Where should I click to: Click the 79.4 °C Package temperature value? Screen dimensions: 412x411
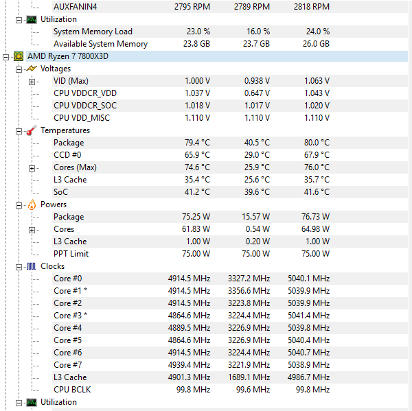pos(197,143)
